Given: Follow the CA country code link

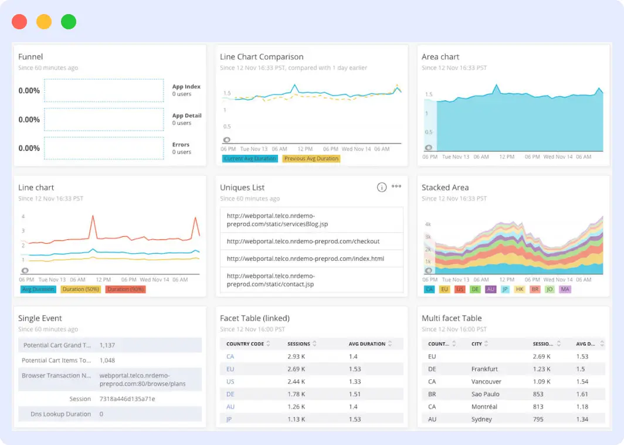Looking at the screenshot, I should (229, 356).
